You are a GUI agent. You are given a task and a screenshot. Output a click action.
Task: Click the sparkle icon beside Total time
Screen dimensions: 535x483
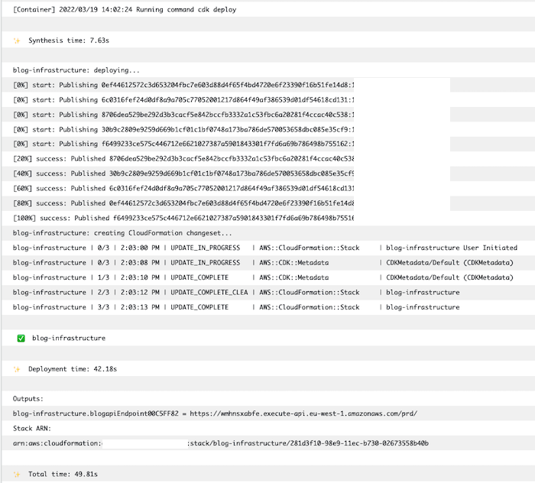pyautogui.click(x=17, y=475)
